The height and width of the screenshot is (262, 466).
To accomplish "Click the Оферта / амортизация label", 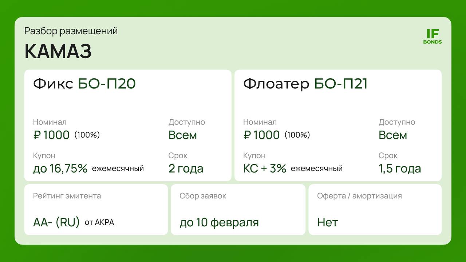I will tap(359, 196).
